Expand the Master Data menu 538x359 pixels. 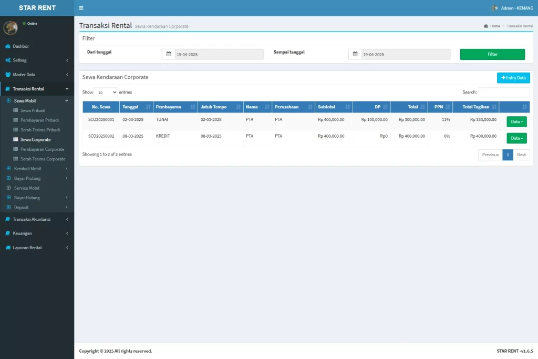click(x=36, y=75)
